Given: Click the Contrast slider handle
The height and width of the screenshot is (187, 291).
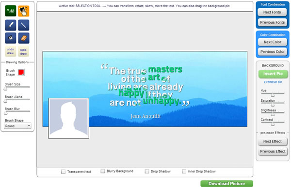Looking at the screenshot, I should 273,124.
